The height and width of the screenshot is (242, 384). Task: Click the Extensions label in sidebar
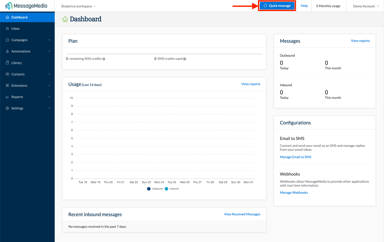(x=19, y=86)
